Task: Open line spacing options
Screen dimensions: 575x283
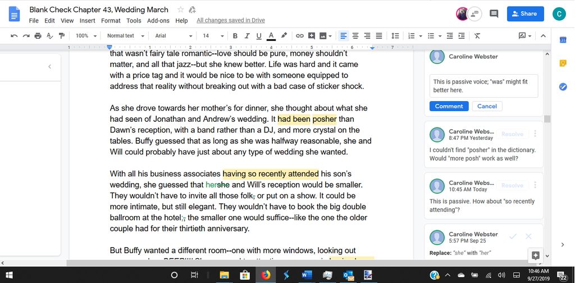Action: point(395,36)
